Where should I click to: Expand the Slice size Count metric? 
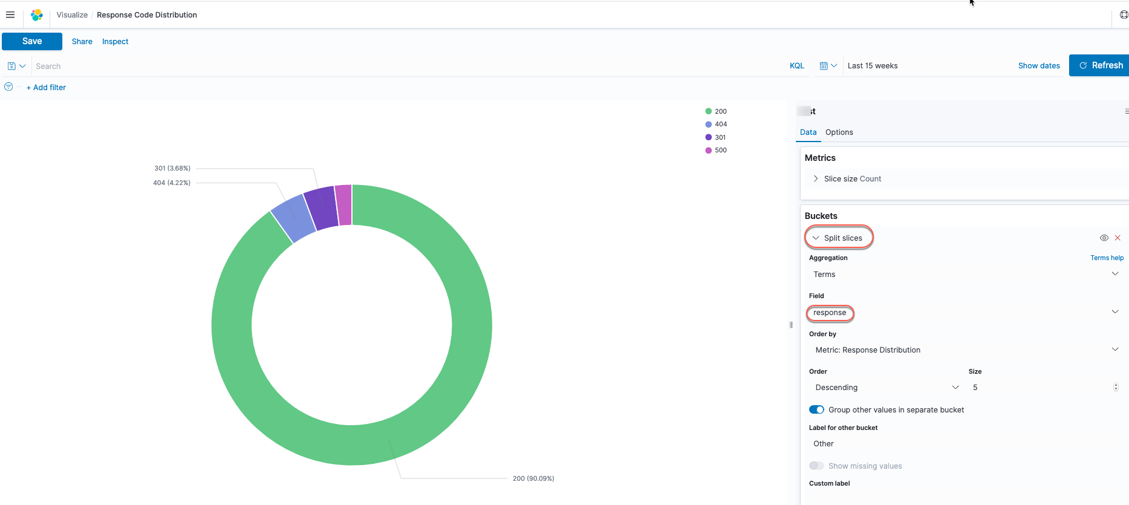pos(816,178)
